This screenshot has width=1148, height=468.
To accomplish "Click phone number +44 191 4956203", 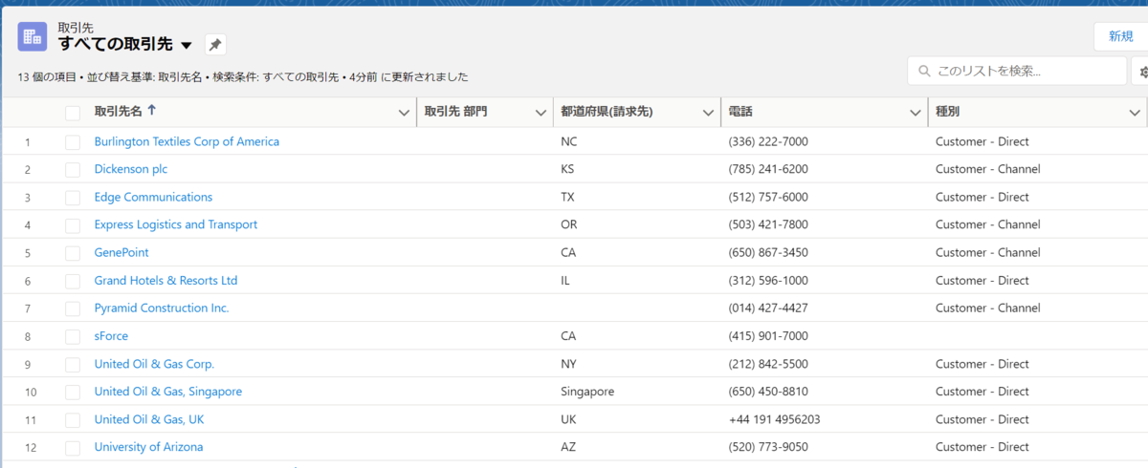I will 774,418.
